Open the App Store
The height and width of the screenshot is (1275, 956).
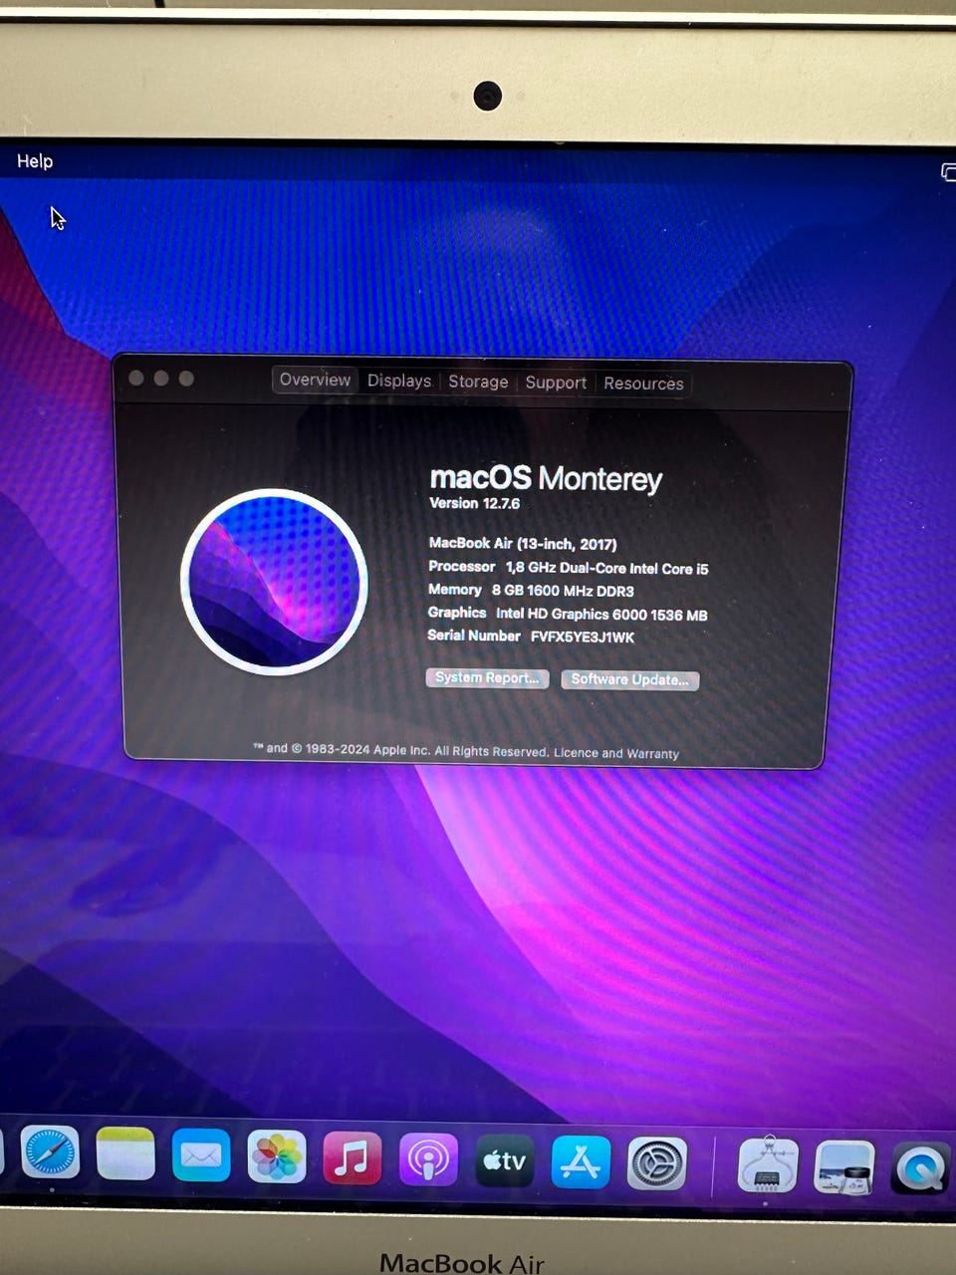pos(581,1162)
